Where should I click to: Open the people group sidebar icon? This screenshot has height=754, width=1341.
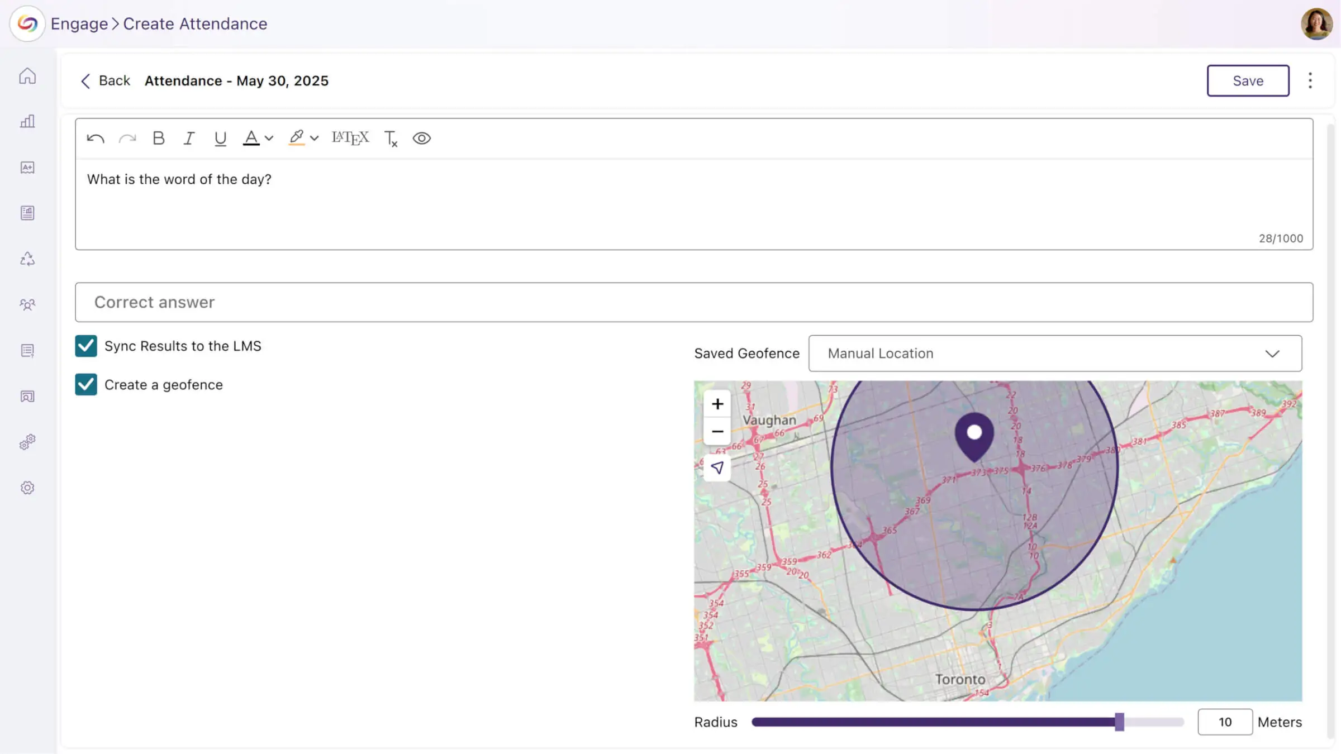click(27, 304)
